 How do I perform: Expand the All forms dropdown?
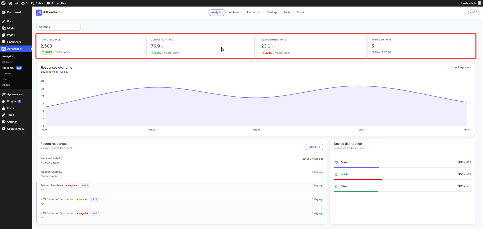click(58, 27)
